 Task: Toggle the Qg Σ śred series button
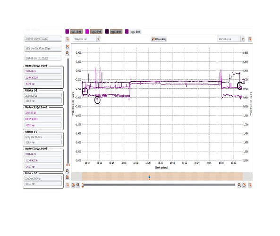[x=136, y=32]
